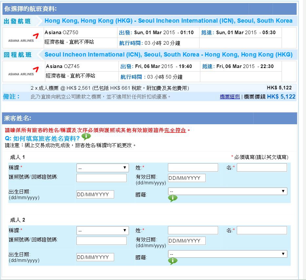This screenshot has width=306, height=280.
Task: Click the passport number field for 成人 2
Action: coord(101,241)
